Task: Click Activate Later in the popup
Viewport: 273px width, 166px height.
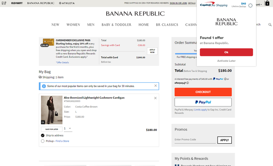Action: click(226, 61)
